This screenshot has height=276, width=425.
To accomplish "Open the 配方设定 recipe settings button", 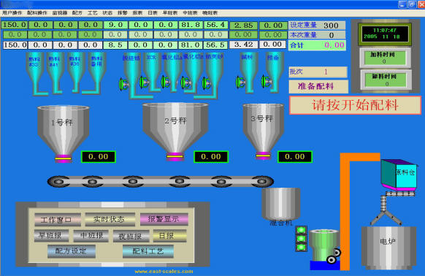I will 72,250.
